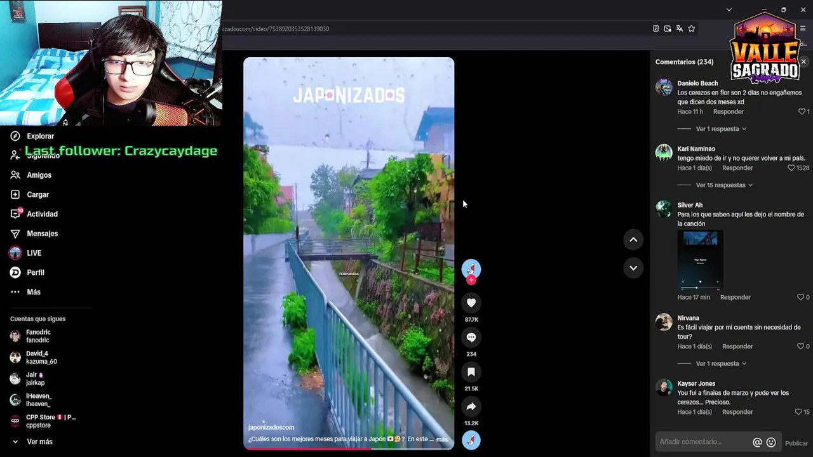The height and width of the screenshot is (457, 813).
Task: Share the video with arrow icon
Action: tap(471, 406)
